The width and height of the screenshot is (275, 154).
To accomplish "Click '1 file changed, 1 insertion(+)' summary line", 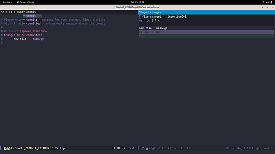I will pos(163,16).
